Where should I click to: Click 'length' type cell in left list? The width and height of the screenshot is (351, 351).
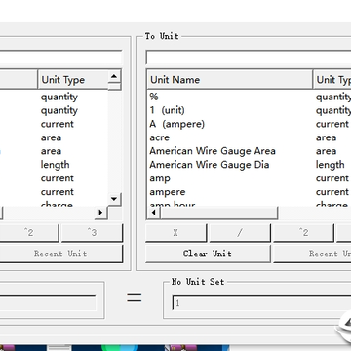coord(55,165)
